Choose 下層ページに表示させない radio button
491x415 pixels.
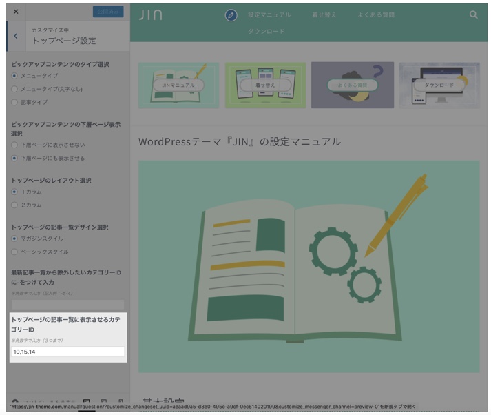click(14, 145)
